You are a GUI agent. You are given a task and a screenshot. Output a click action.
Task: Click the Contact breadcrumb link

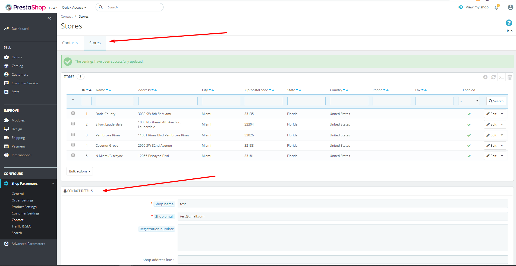pyautogui.click(x=67, y=17)
